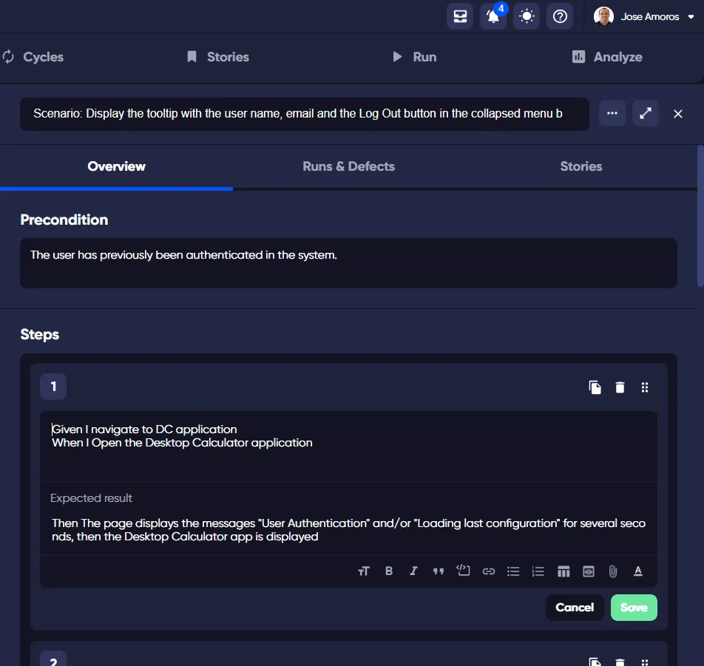Cancel editing step 1
The height and width of the screenshot is (666, 704).
(x=575, y=608)
